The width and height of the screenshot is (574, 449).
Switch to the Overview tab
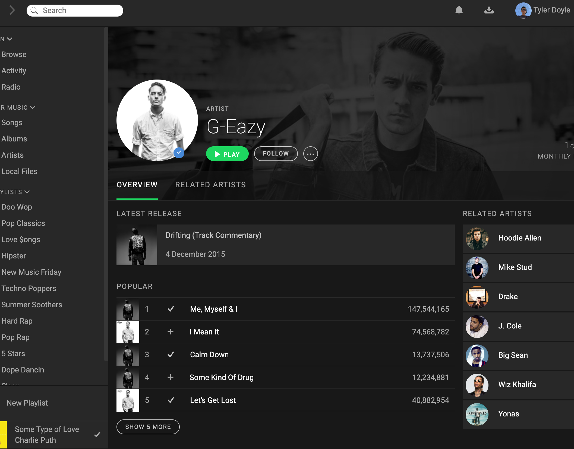137,185
